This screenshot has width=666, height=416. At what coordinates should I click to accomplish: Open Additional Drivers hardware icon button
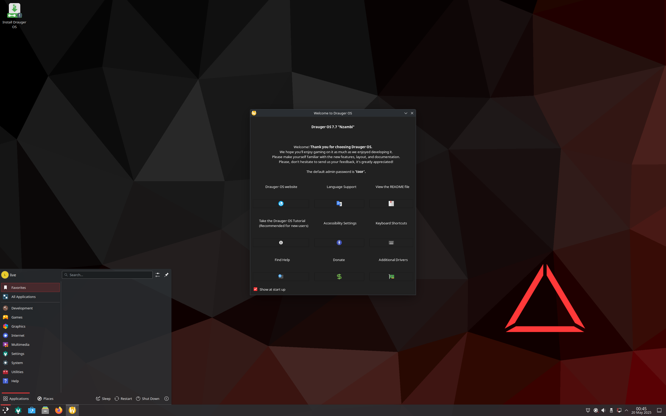click(x=391, y=276)
